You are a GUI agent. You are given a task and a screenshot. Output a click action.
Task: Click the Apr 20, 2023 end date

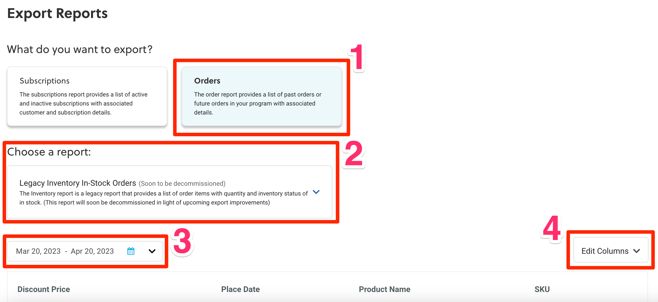point(92,251)
